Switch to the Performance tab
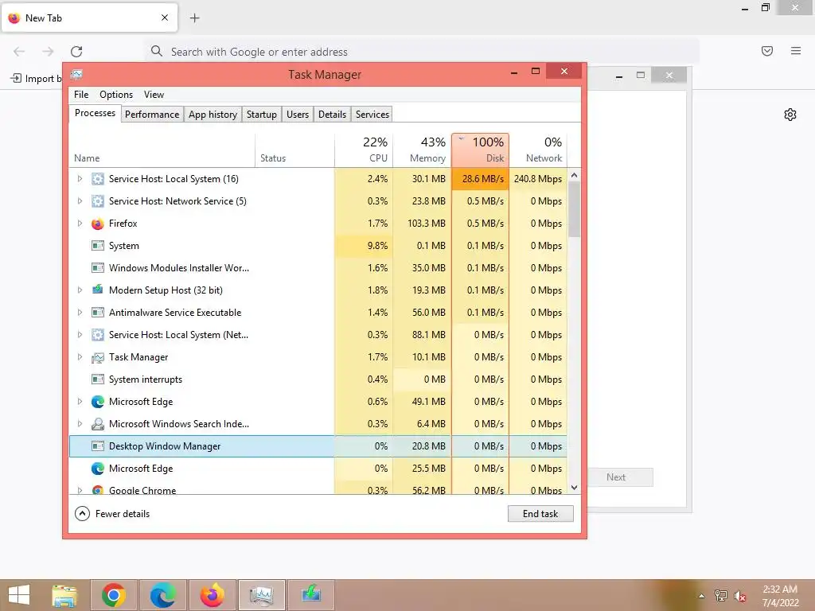The width and height of the screenshot is (815, 611). pos(152,115)
